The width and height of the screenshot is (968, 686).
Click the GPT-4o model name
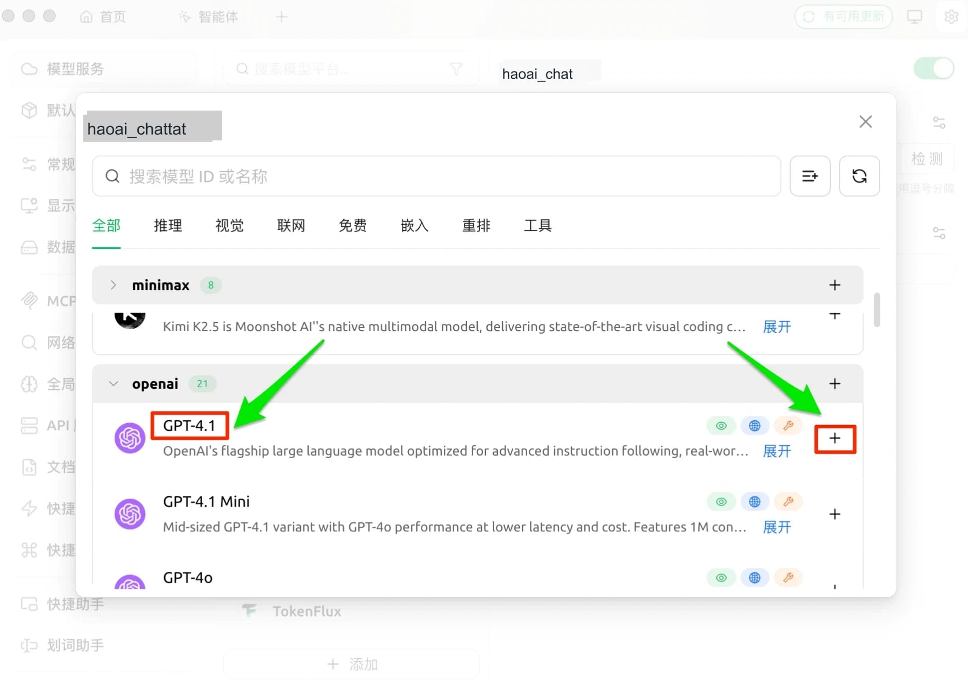point(188,578)
